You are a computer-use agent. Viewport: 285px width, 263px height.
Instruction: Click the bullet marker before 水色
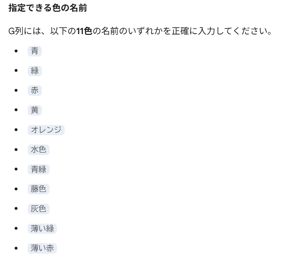click(x=16, y=149)
